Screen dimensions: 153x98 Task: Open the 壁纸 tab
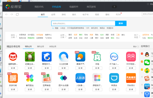pyautogui.click(x=107, y=15)
